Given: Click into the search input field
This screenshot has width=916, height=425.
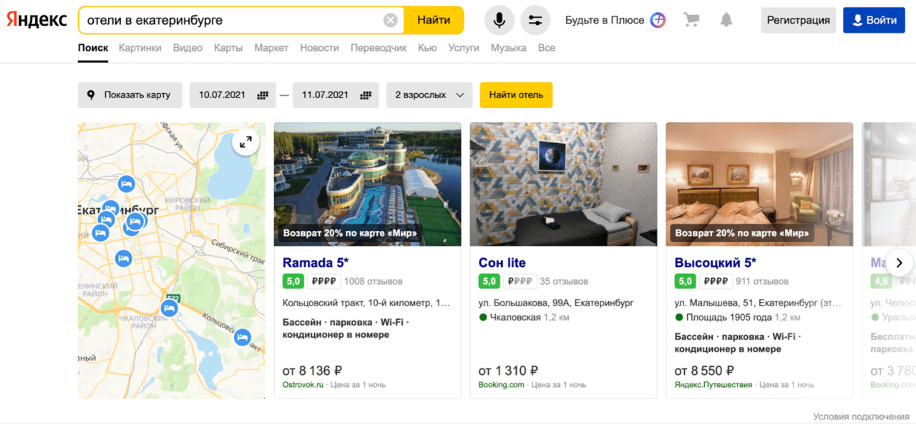Looking at the screenshot, I should (229, 20).
